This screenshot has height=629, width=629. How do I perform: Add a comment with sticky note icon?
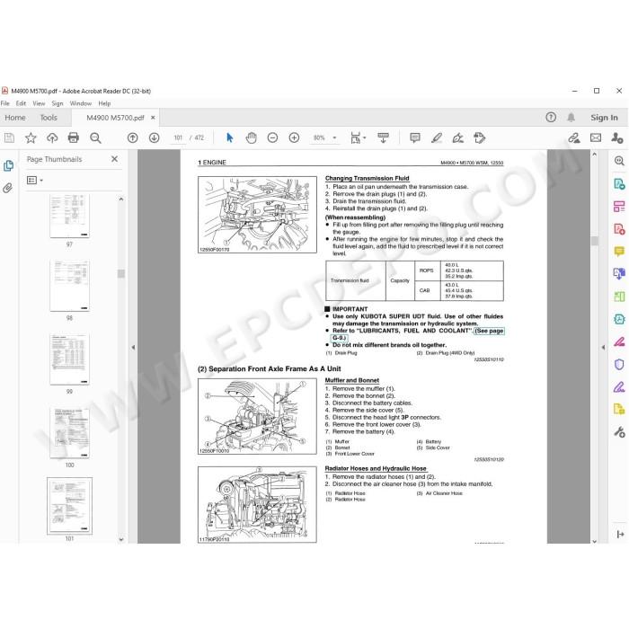coord(415,138)
